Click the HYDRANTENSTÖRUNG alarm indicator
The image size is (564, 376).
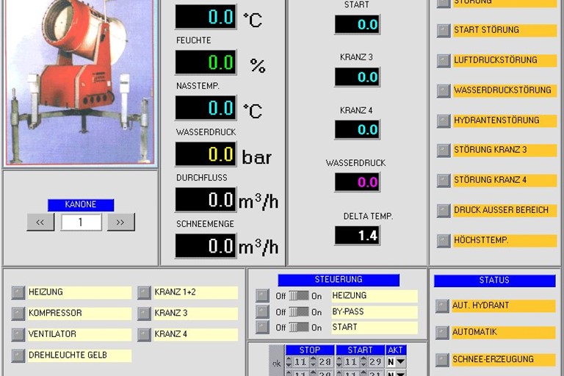pos(443,120)
